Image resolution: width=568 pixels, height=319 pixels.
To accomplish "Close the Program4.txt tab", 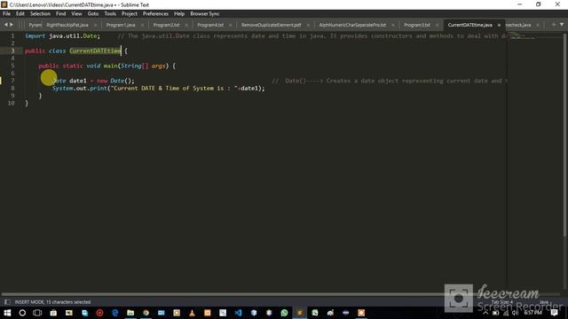I will 231,25.
